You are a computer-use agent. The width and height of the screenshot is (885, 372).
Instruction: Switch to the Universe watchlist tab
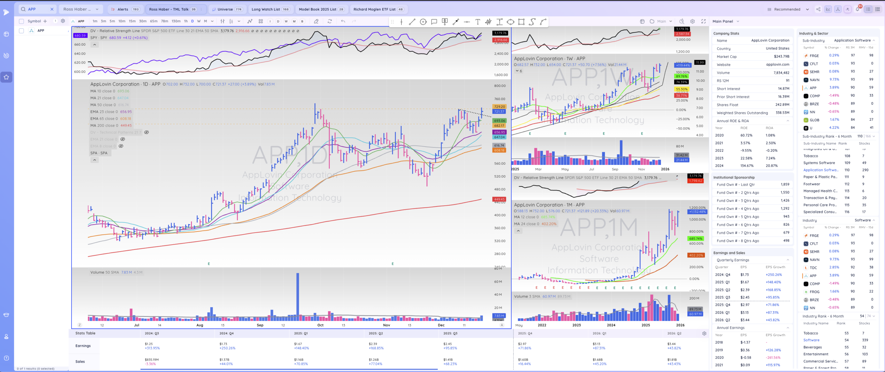(227, 9)
